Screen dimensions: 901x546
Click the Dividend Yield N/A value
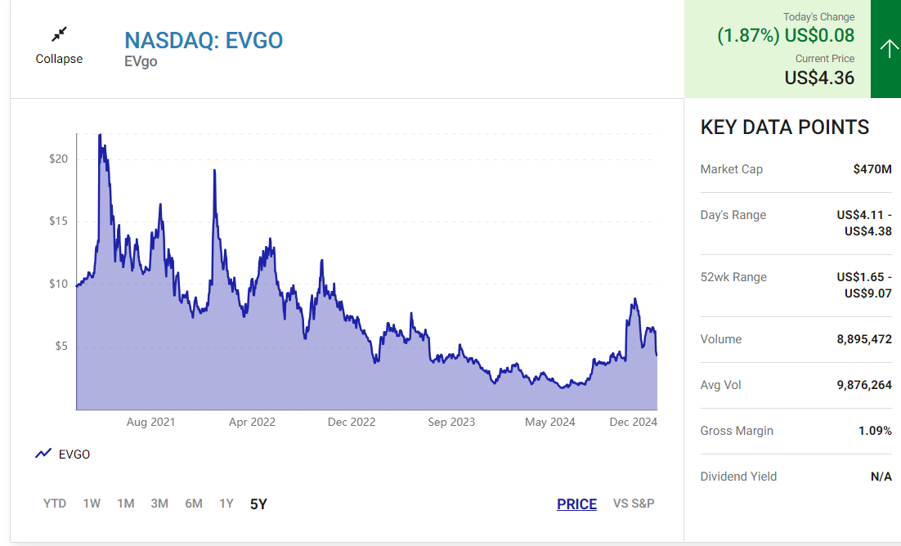(881, 477)
